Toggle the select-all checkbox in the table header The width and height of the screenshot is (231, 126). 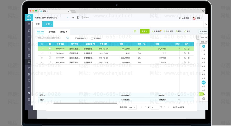[50, 44]
